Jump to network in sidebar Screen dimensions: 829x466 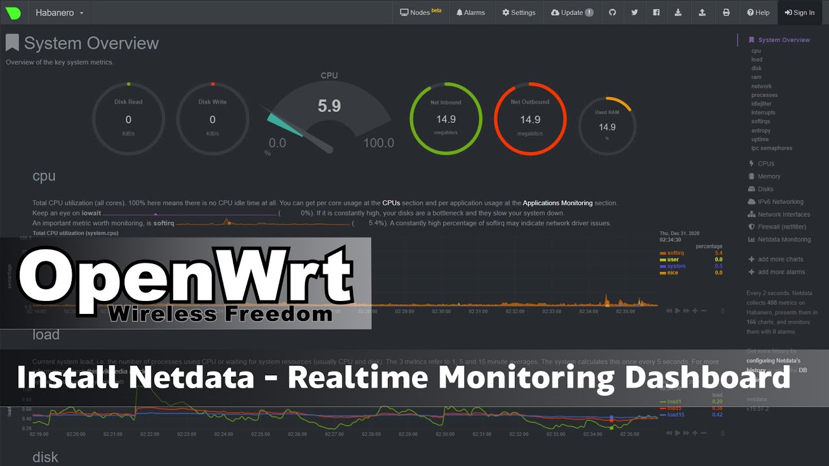click(762, 86)
